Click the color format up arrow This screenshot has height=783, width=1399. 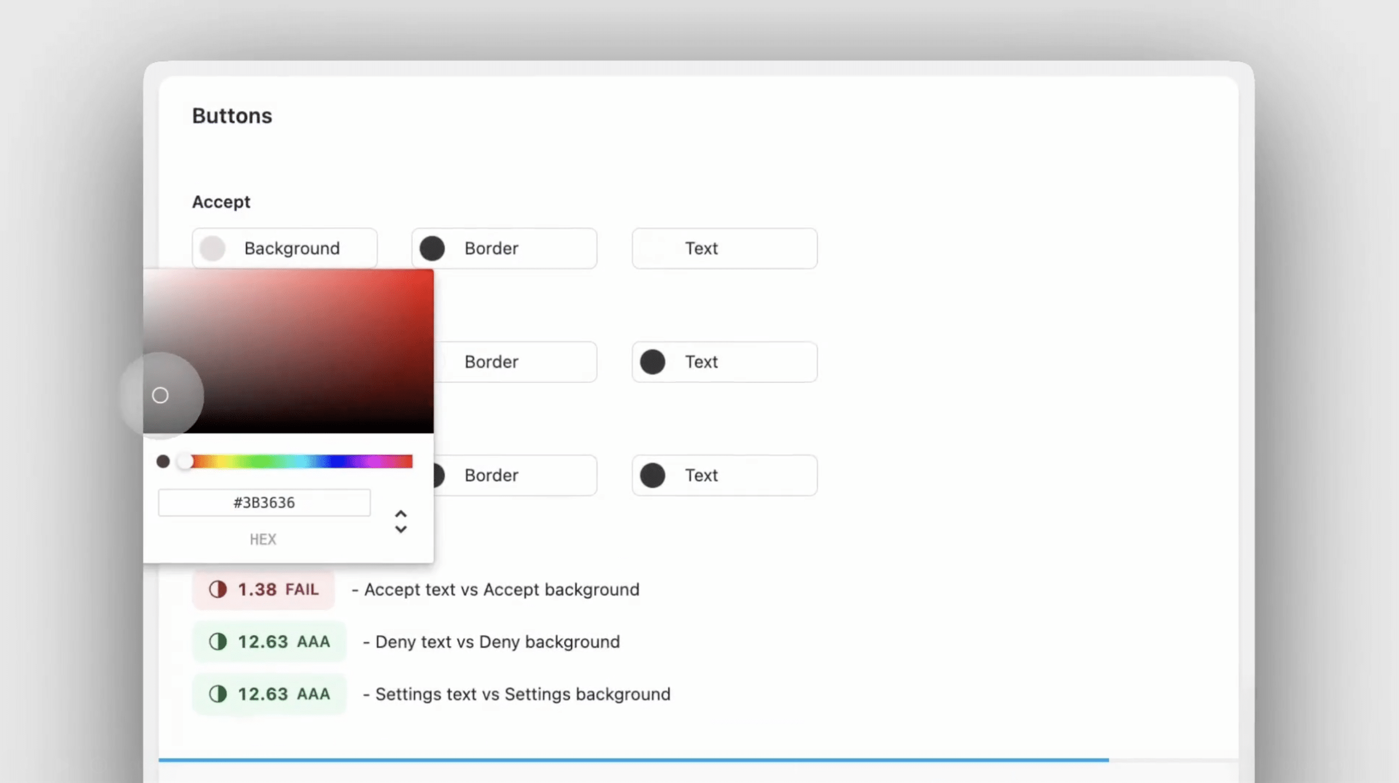(x=401, y=514)
